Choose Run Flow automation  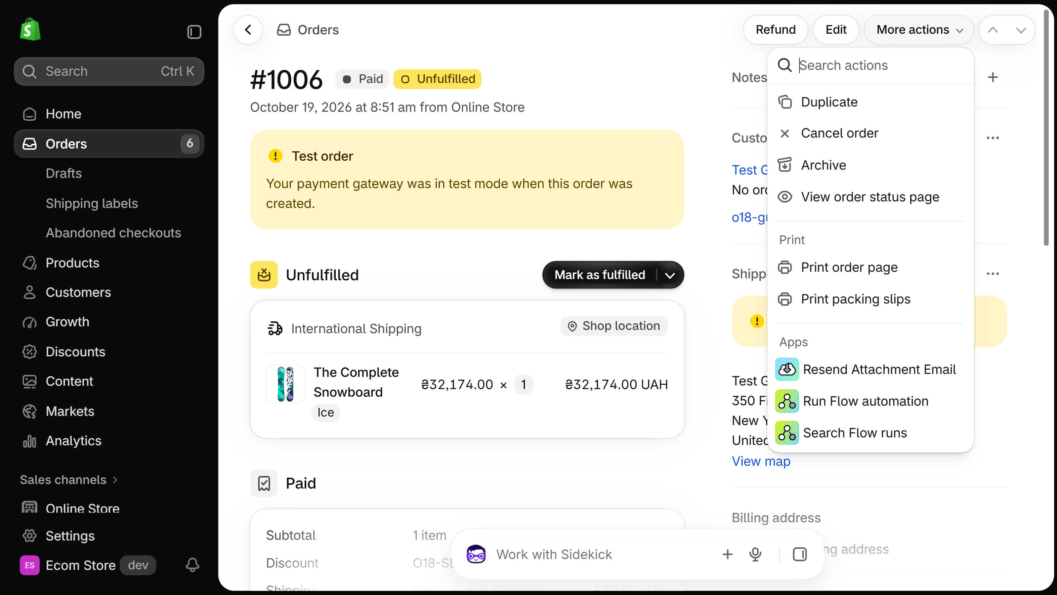pos(870,401)
